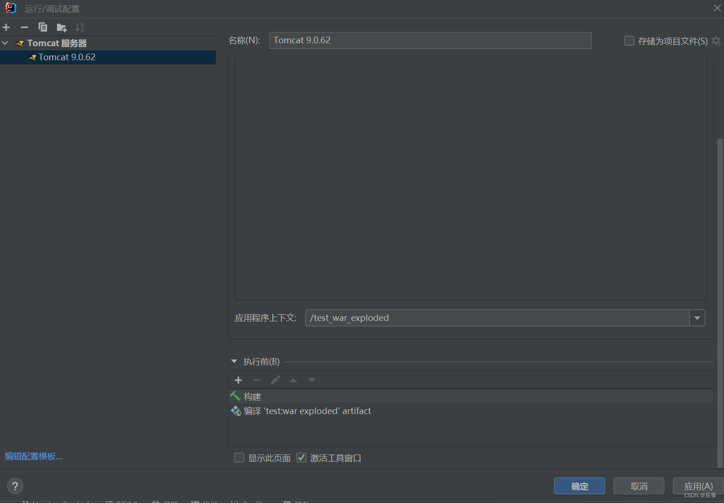This screenshot has width=724, height=503.
Task: Click the 确定 button
Action: coord(579,486)
